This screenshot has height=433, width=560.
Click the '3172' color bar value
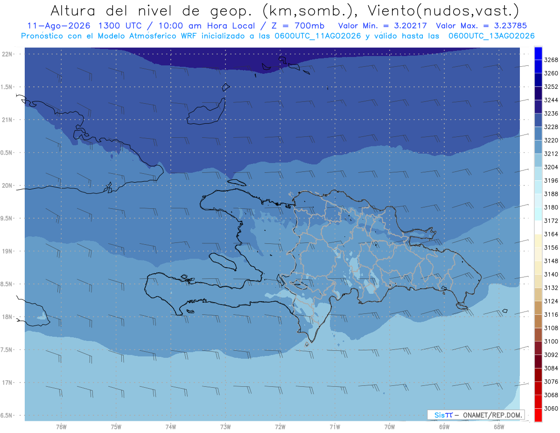tap(551, 220)
